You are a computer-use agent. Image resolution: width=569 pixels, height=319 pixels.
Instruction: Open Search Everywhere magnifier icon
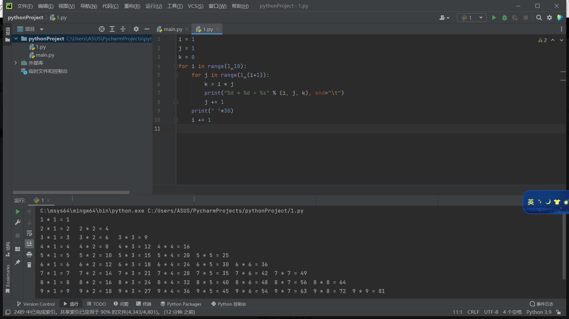coord(539,18)
